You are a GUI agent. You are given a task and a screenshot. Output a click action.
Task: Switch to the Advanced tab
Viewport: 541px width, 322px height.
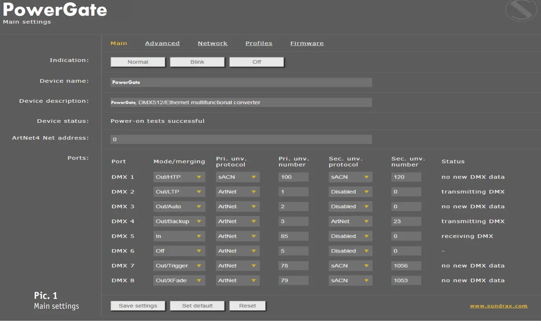[162, 43]
